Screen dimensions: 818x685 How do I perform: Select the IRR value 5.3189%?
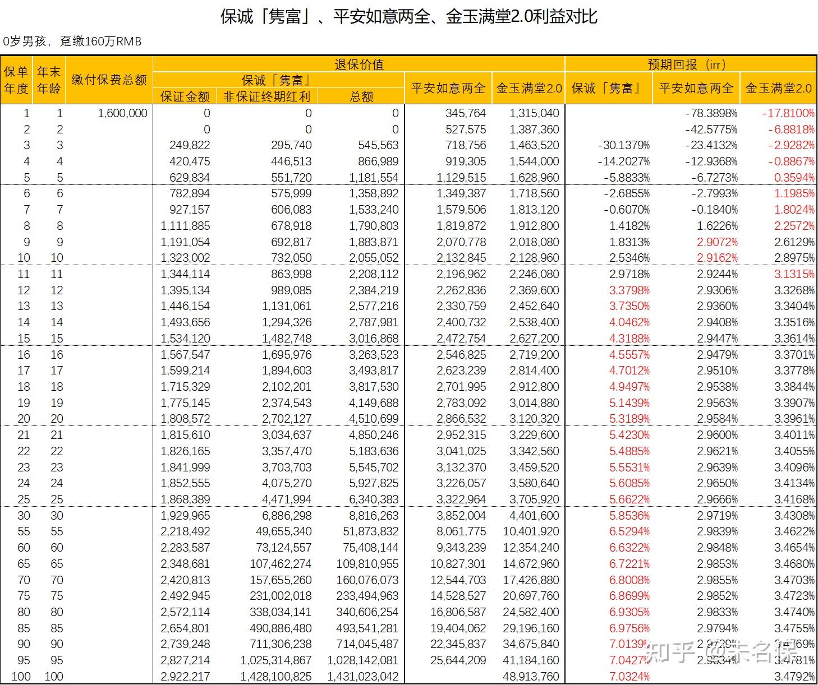click(629, 419)
